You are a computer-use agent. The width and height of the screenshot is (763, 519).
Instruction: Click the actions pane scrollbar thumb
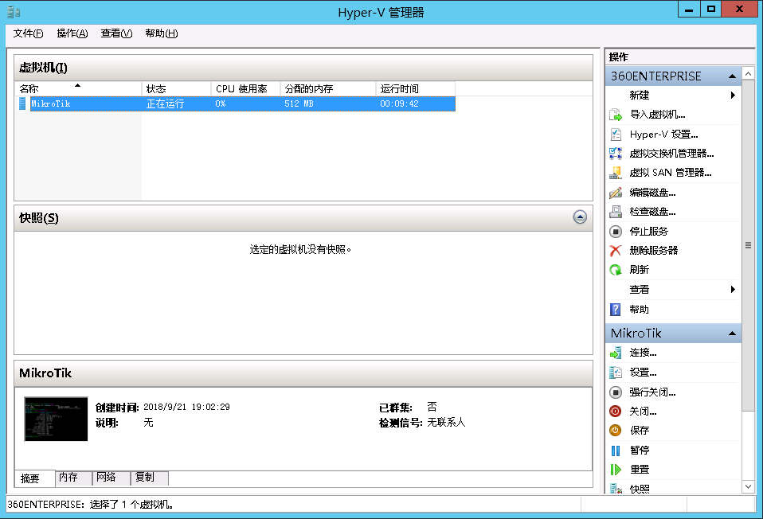pyautogui.click(x=749, y=246)
